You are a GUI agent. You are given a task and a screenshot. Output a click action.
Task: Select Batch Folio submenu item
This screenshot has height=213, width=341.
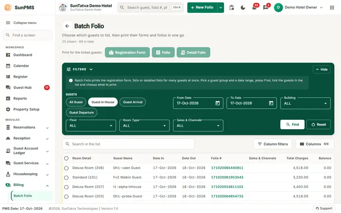point(32,195)
